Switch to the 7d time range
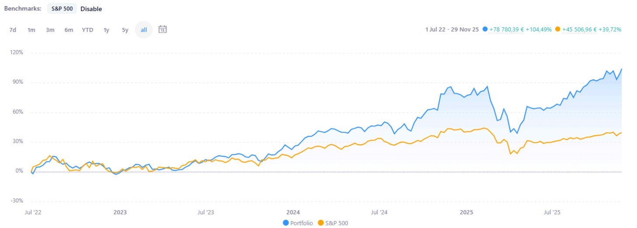Viewport: 637px width, 228px height. (x=13, y=30)
